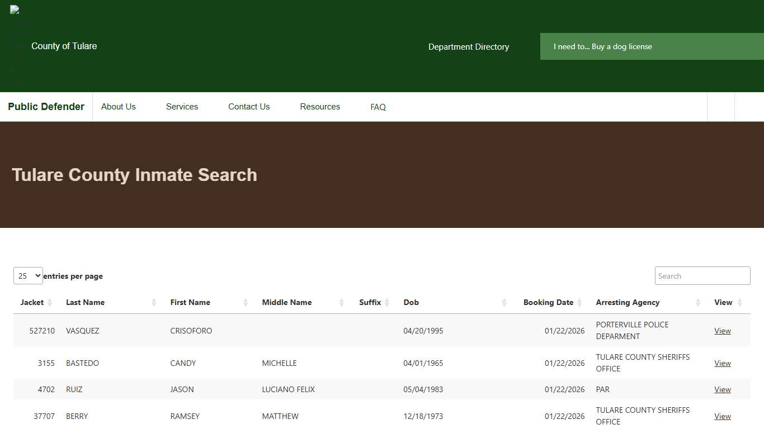Open the Services menu
The width and height of the screenshot is (764, 429).
coord(182,107)
